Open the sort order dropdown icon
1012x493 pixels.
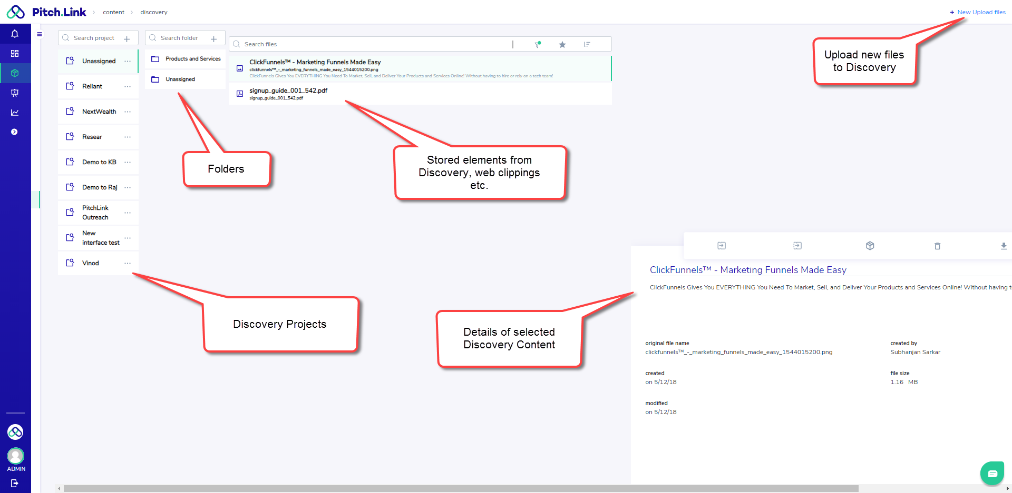click(587, 45)
